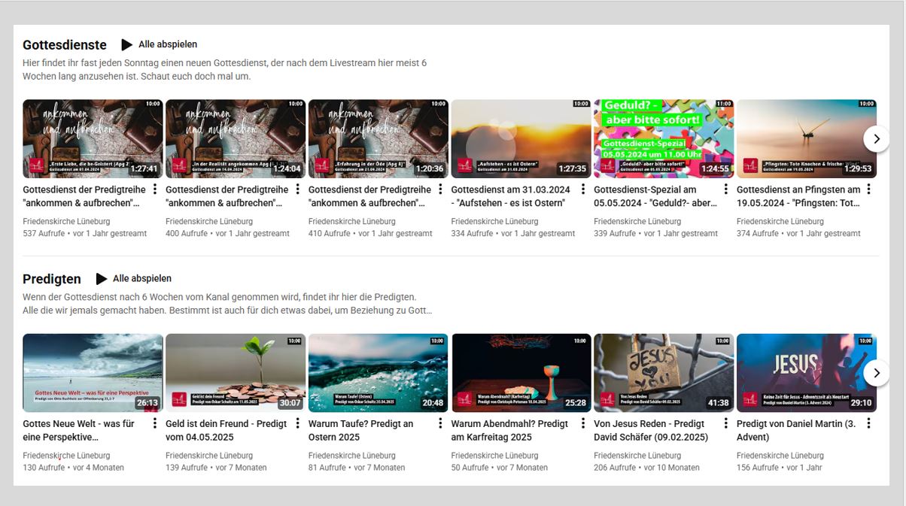Open options menu for Von Jesus Reden video
Screen dimensions: 906x506
[726, 423]
